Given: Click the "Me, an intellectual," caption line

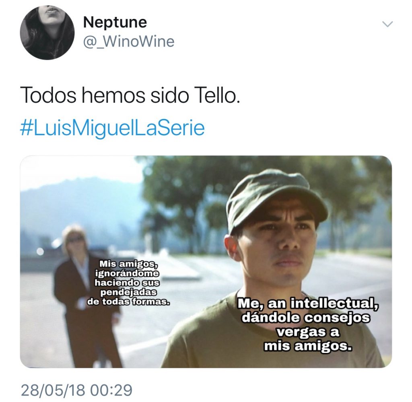Looking at the screenshot, I should tap(308, 304).
